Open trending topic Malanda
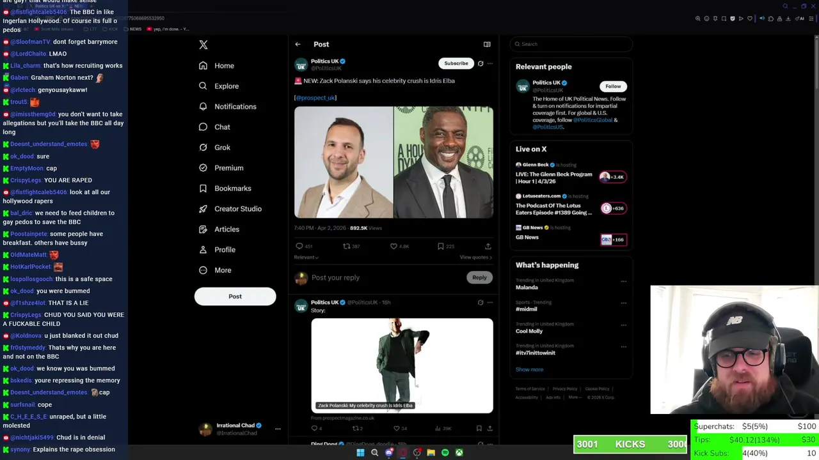This screenshot has width=819, height=460. [x=527, y=287]
